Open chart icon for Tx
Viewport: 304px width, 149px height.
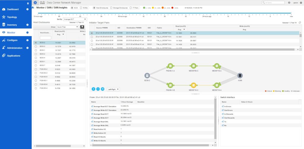(x=223, y=122)
